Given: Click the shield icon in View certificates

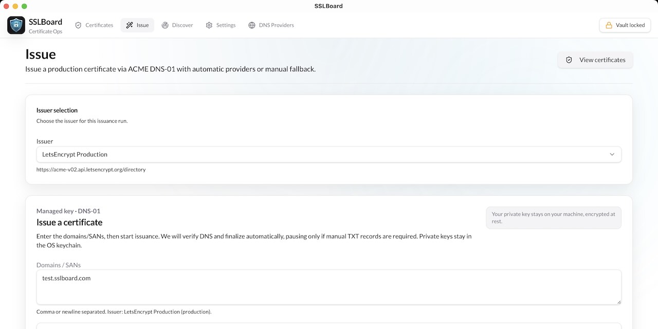Looking at the screenshot, I should (569, 60).
